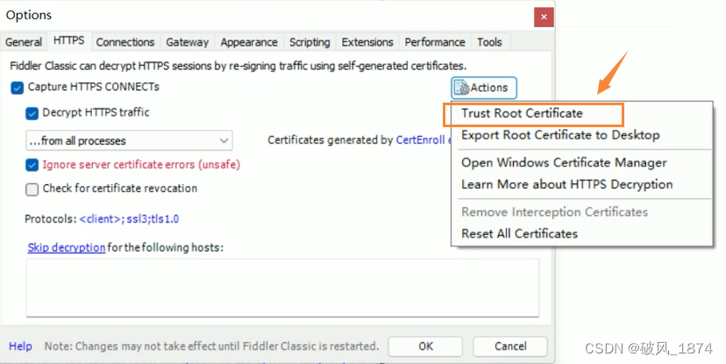Open the Scripting tab
This screenshot has height=364, width=726.
[310, 42]
